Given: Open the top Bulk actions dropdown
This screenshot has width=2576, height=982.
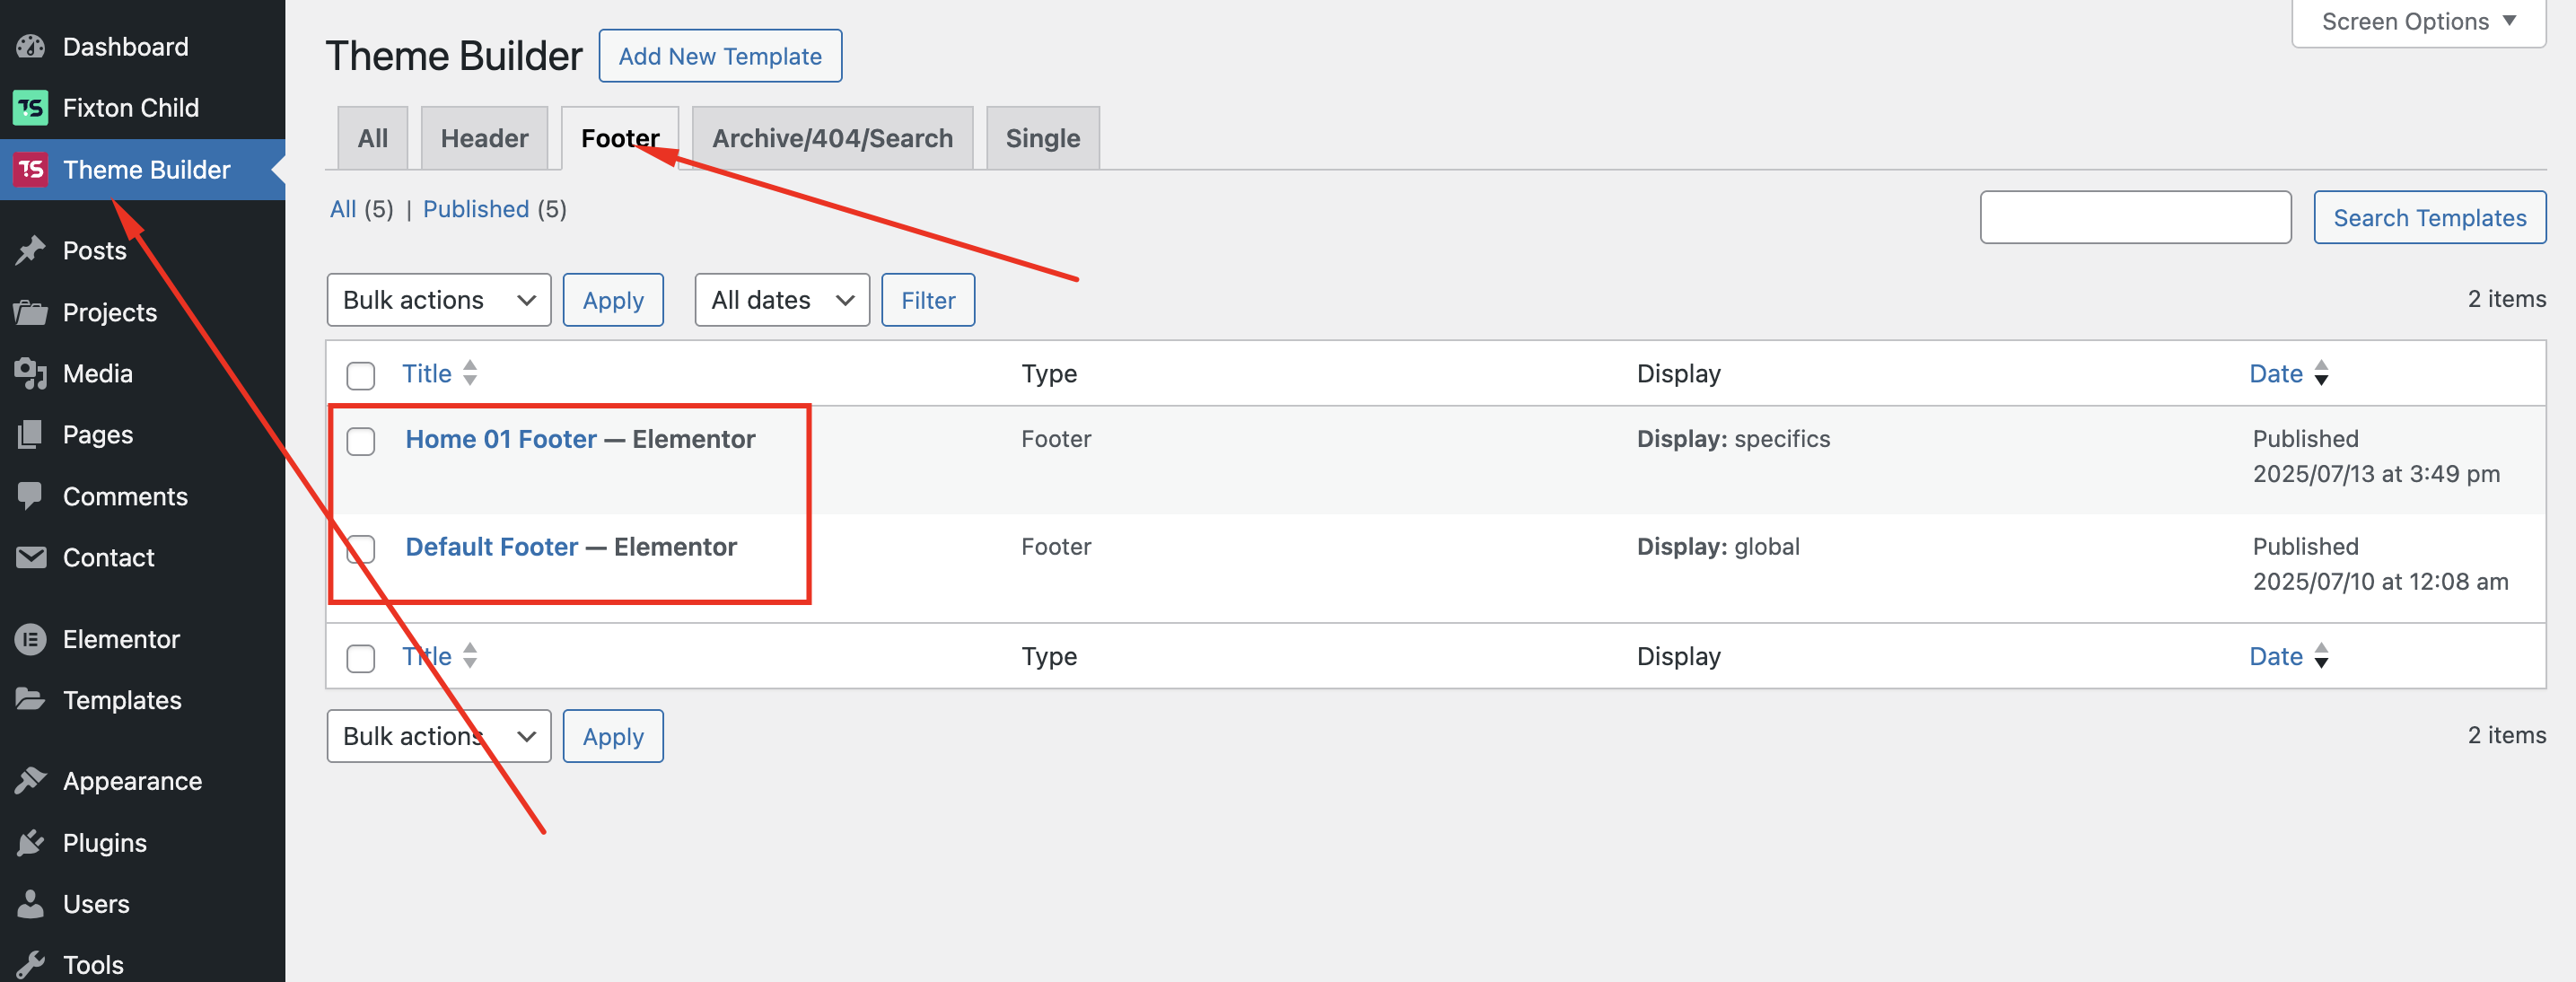Looking at the screenshot, I should tap(438, 300).
